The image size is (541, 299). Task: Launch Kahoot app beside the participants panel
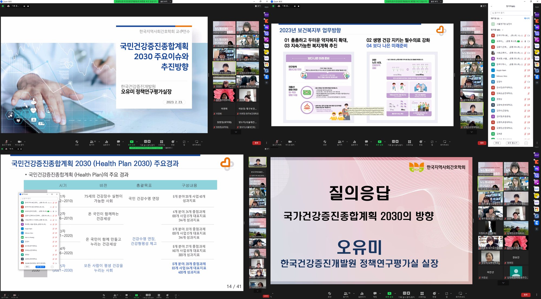pos(537,15)
